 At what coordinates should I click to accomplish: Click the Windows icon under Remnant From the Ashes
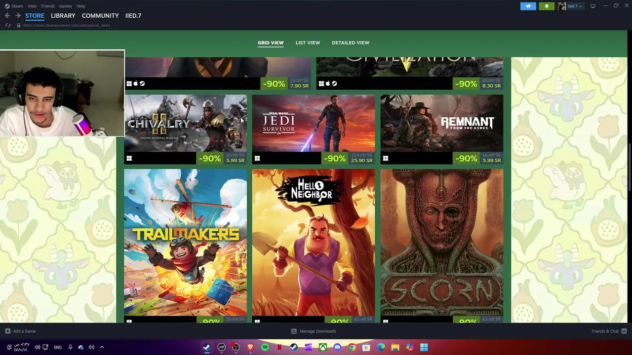click(385, 158)
